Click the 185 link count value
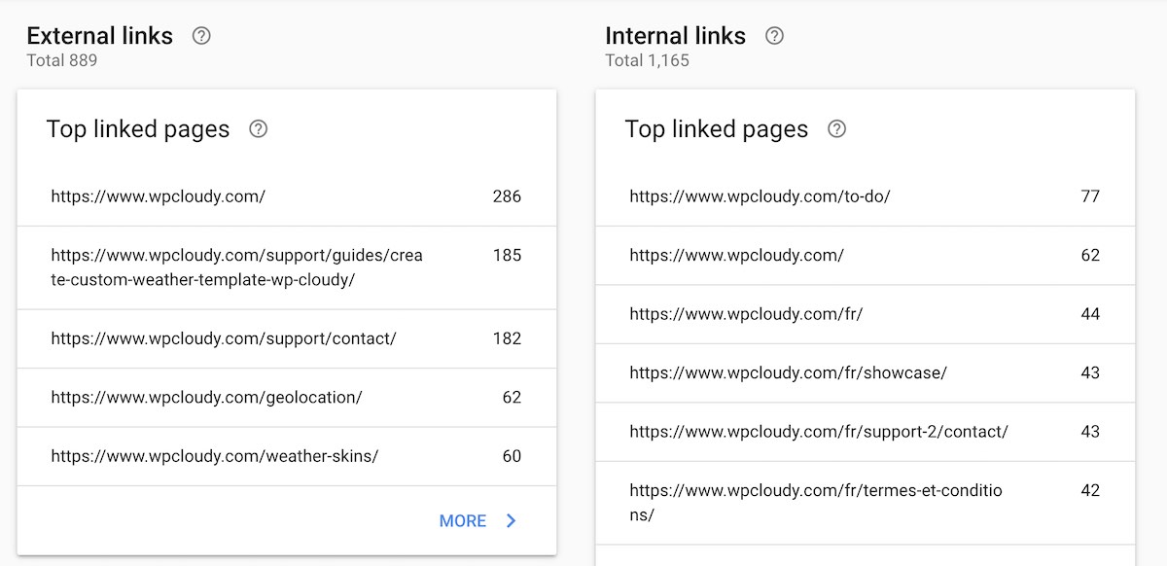Screen dimensions: 1167x566 pyautogui.click(x=507, y=255)
